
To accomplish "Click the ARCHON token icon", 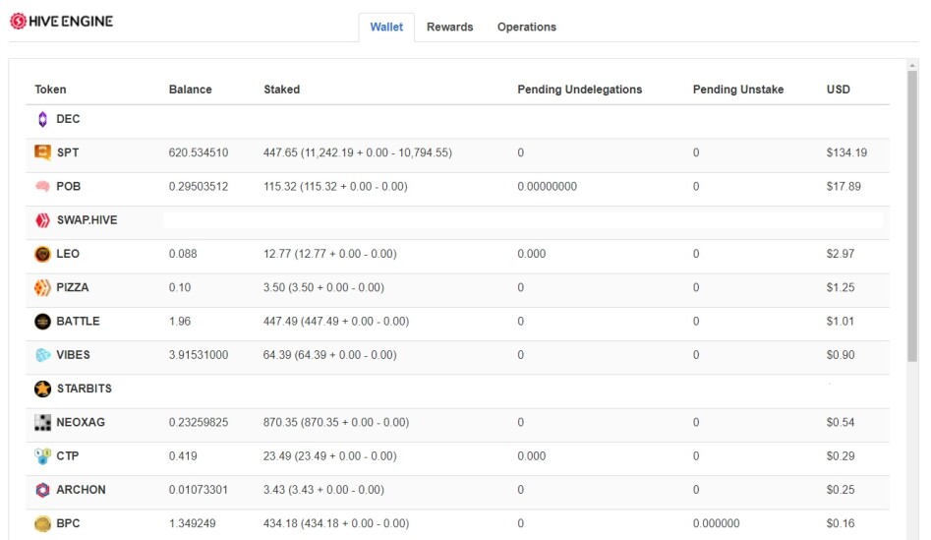I will tap(42, 490).
